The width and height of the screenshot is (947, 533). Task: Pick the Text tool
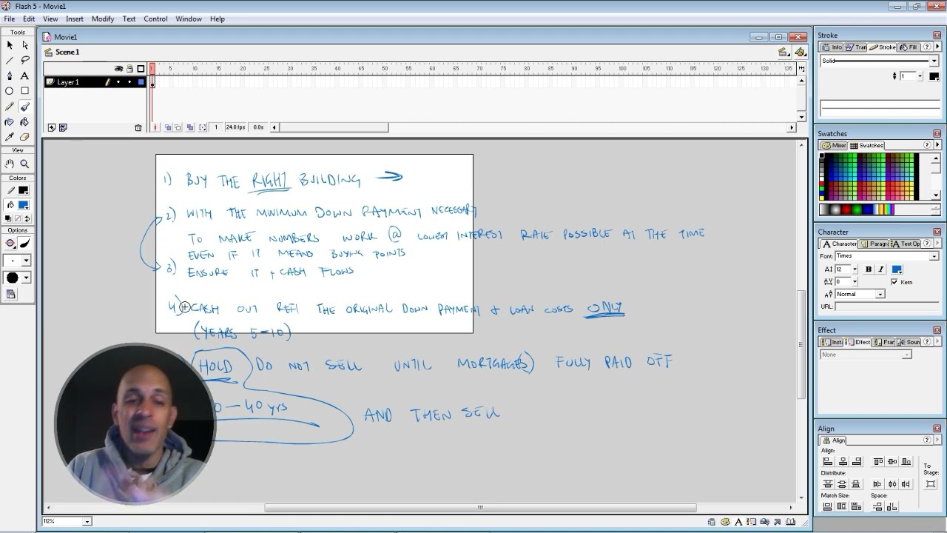click(x=24, y=76)
